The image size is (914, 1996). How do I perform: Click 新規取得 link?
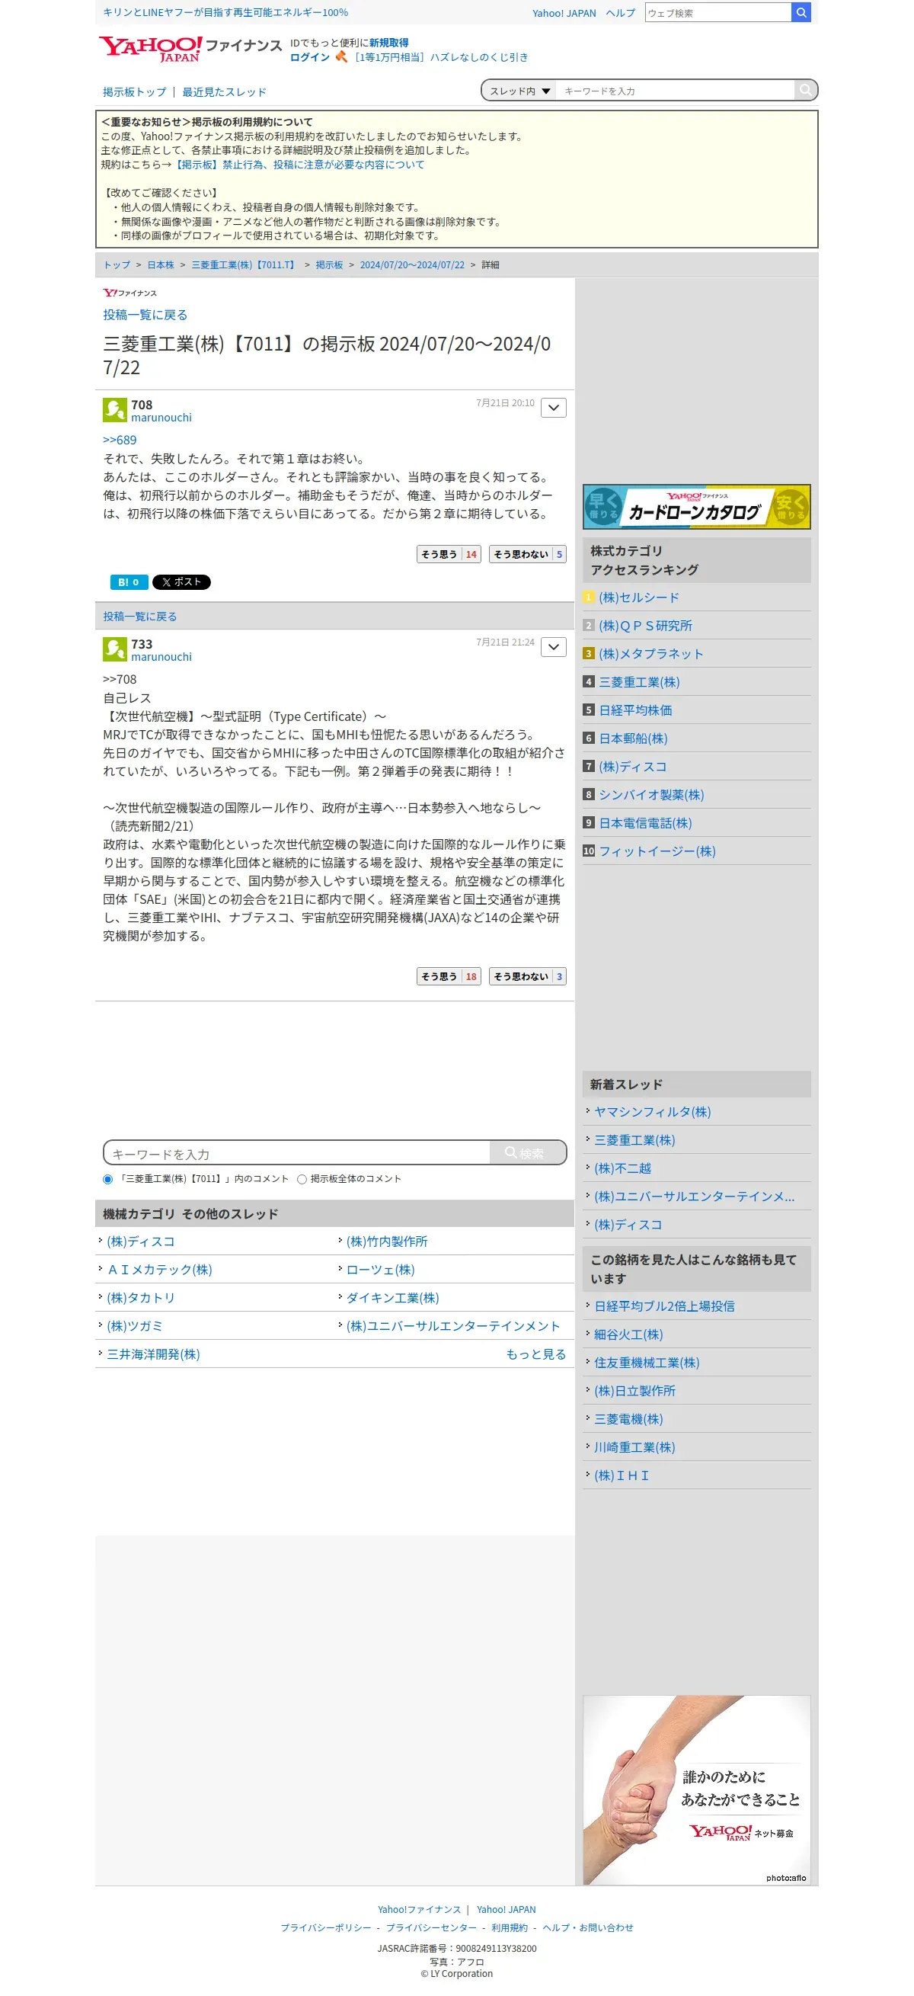pos(389,43)
